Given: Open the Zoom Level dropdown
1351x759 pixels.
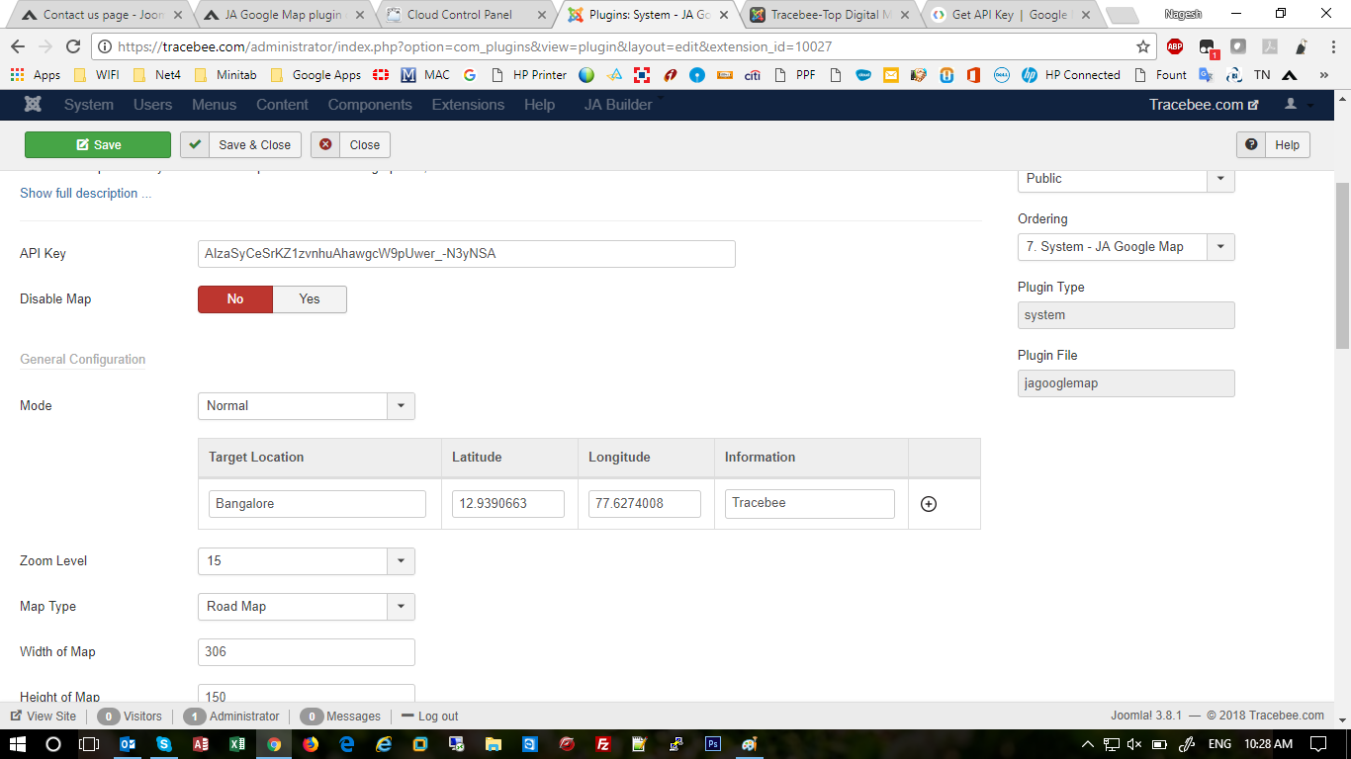Looking at the screenshot, I should click(x=307, y=561).
